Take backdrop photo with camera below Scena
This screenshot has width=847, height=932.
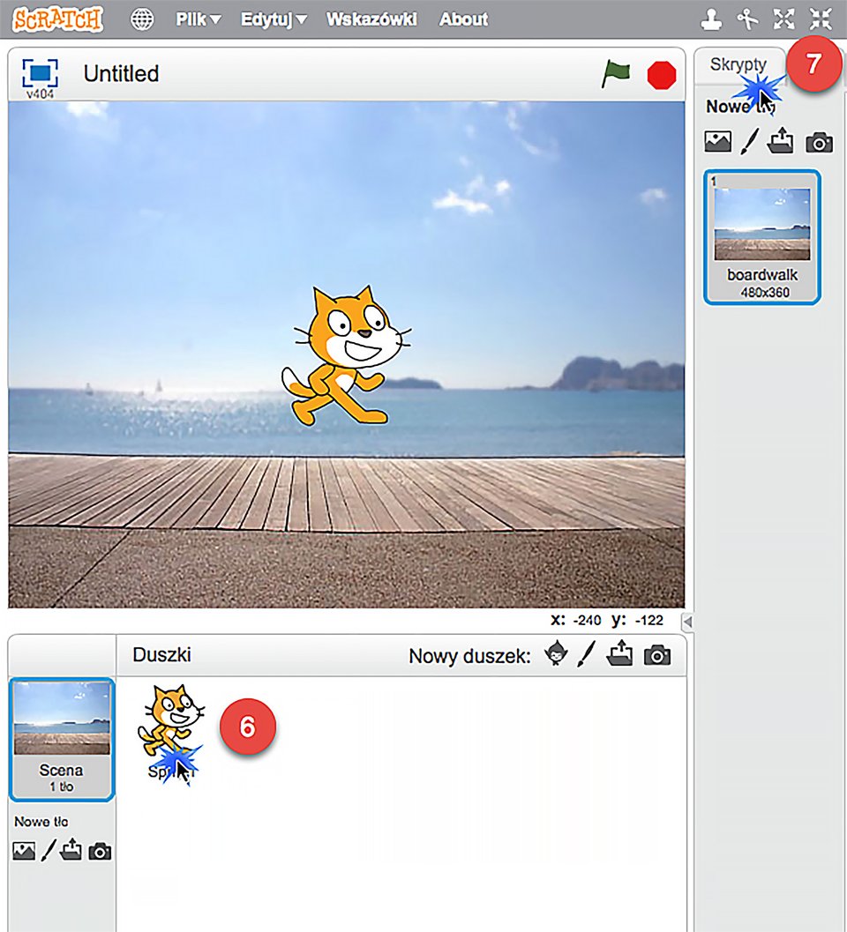[x=100, y=852]
